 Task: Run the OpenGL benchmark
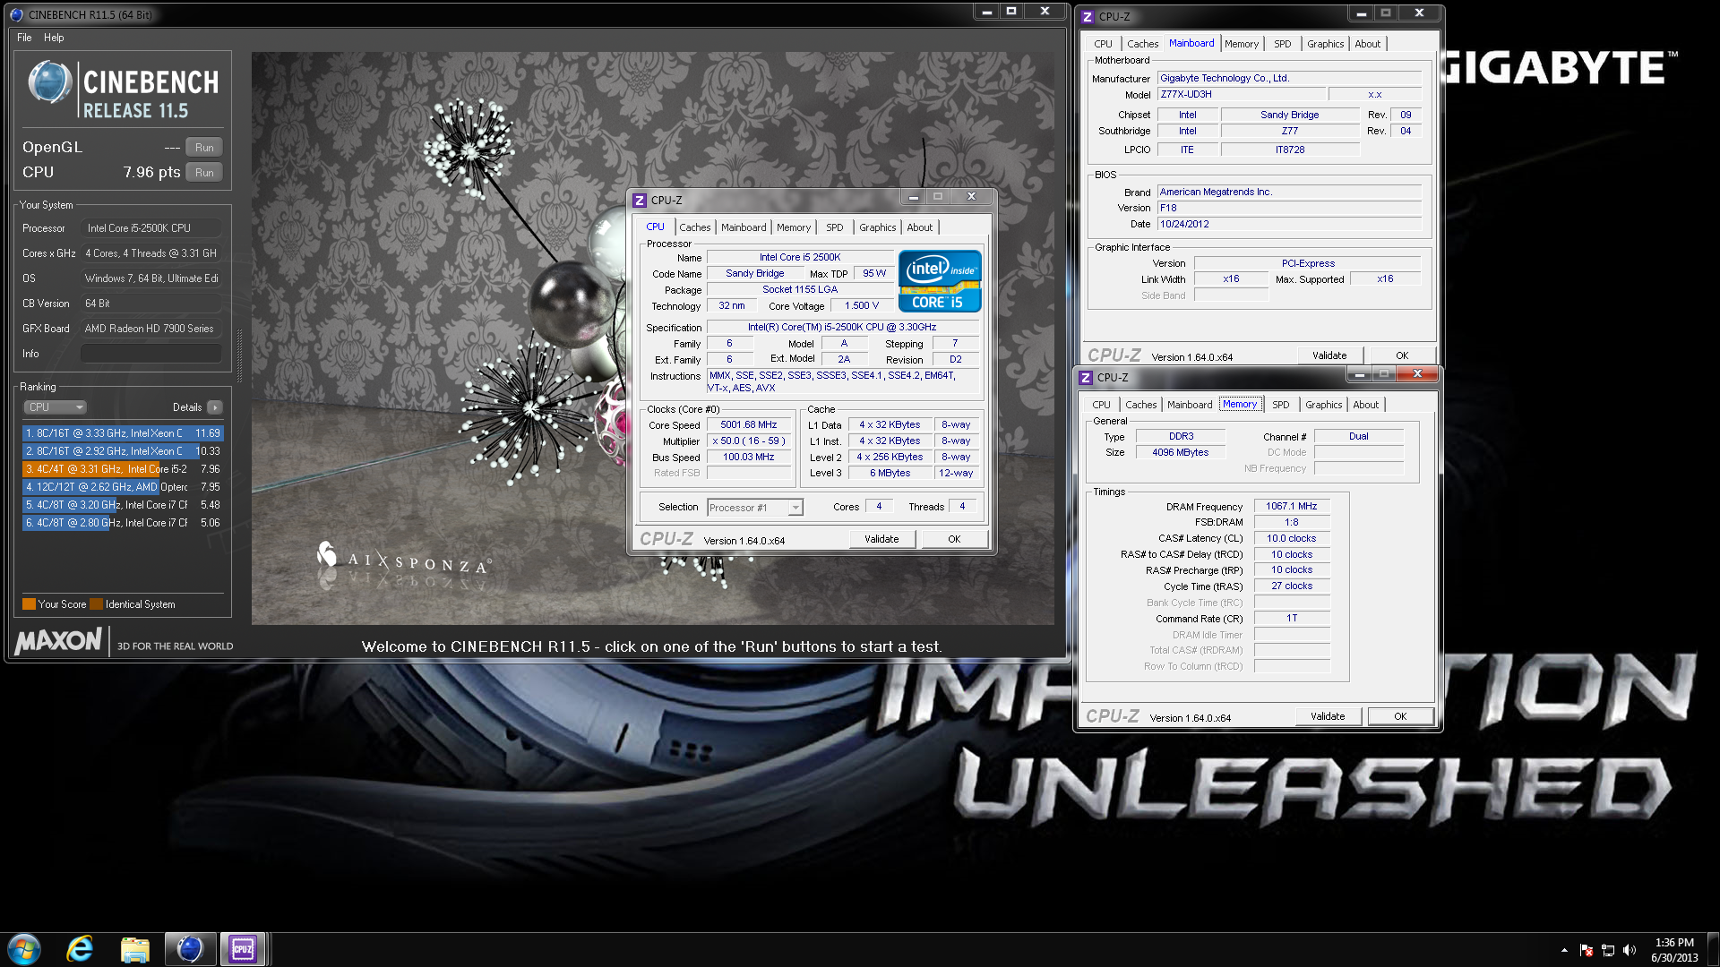(x=204, y=148)
